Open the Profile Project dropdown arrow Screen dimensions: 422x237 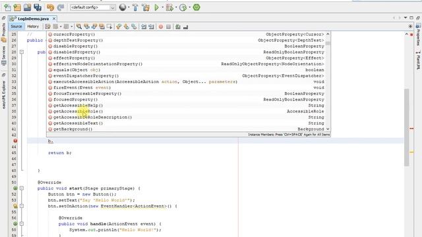pyautogui.click(x=189, y=7)
